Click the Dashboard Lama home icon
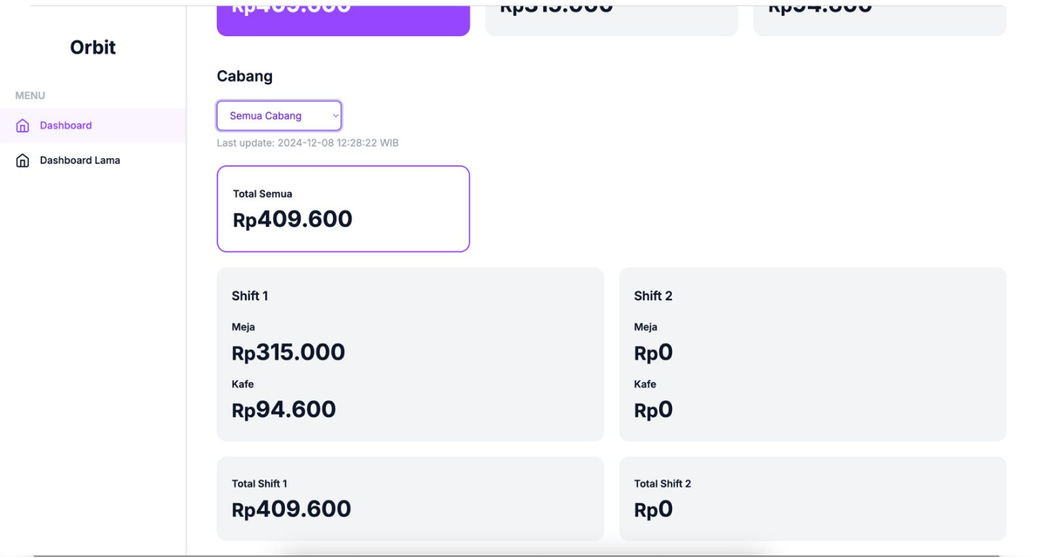This screenshot has width=1046, height=558. pyautogui.click(x=22, y=160)
